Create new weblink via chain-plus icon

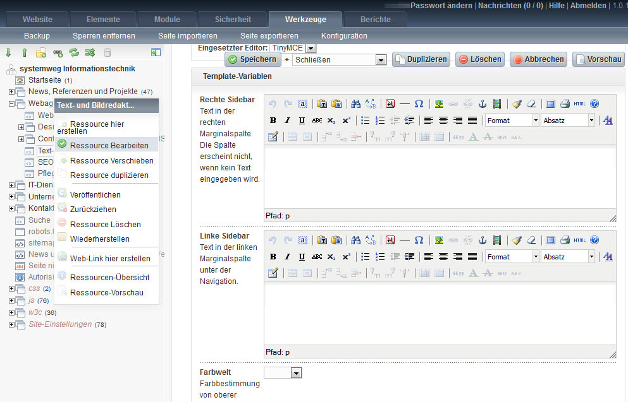tap(58, 52)
